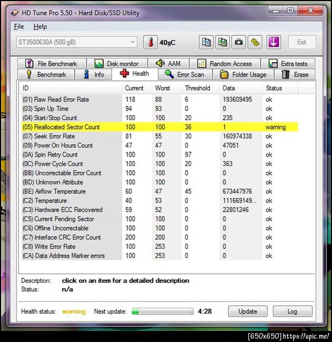Select the Power On Hours Count row

[x=160, y=146]
